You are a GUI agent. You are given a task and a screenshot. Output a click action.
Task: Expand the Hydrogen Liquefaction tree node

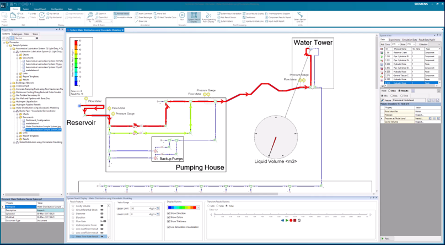click(x=11, y=101)
